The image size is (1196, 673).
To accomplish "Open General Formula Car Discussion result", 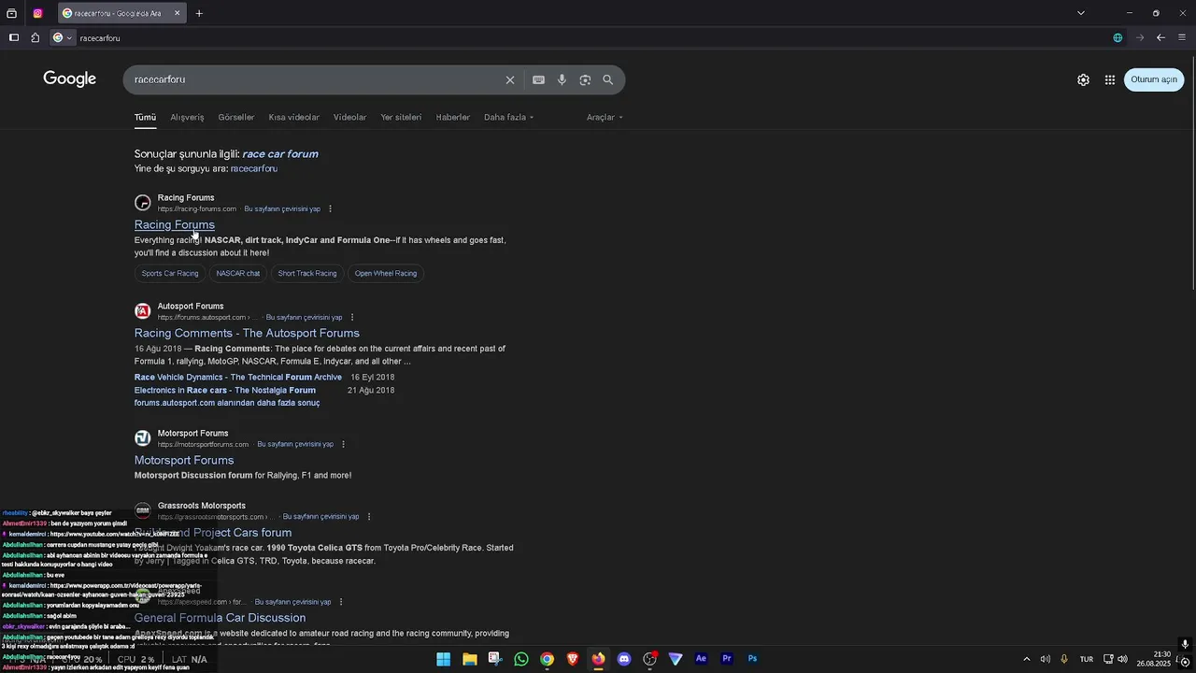I will 220,618.
